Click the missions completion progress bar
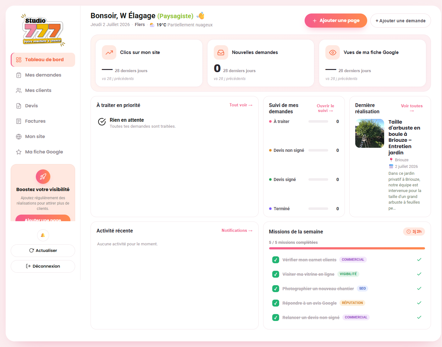 [x=347, y=248]
